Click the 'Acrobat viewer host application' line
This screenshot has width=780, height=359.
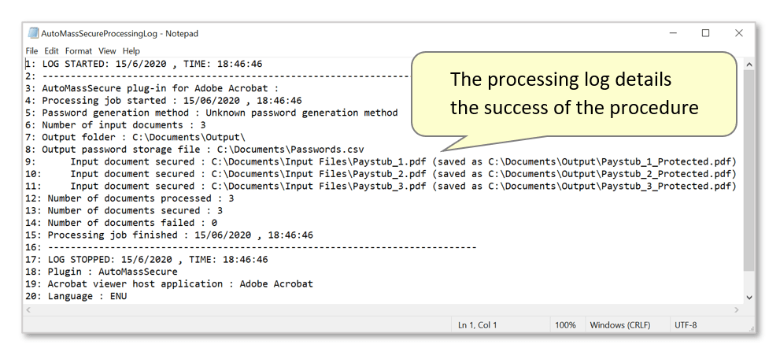click(x=169, y=283)
